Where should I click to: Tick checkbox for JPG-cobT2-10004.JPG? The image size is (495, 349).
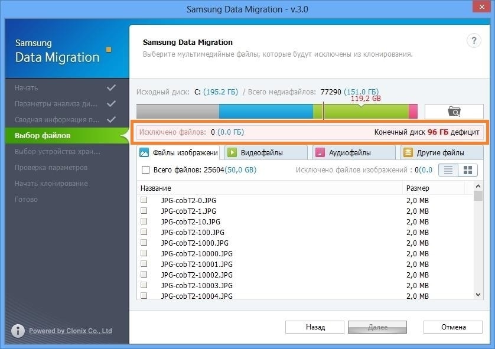[x=144, y=296]
